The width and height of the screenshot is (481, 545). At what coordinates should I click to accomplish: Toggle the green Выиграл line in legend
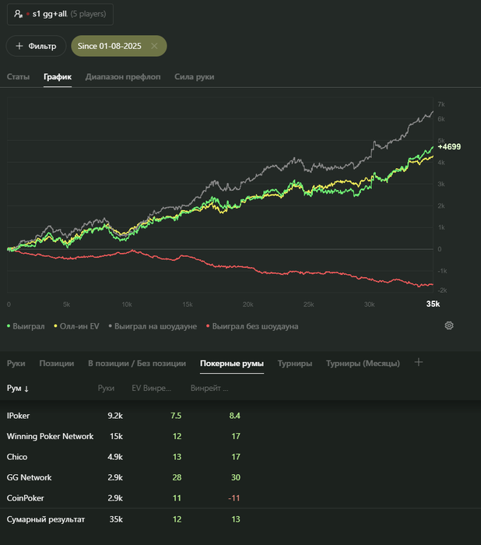point(26,326)
